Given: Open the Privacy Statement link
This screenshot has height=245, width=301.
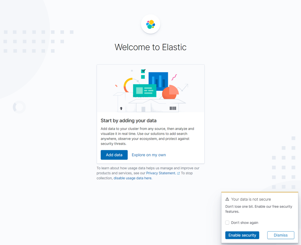Looking at the screenshot, I should click(161, 173).
